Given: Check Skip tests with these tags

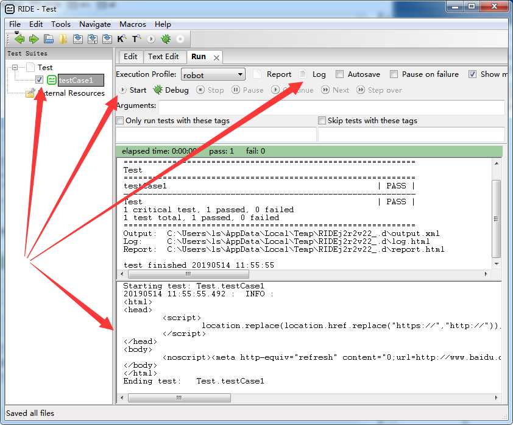Looking at the screenshot, I should click(322, 121).
